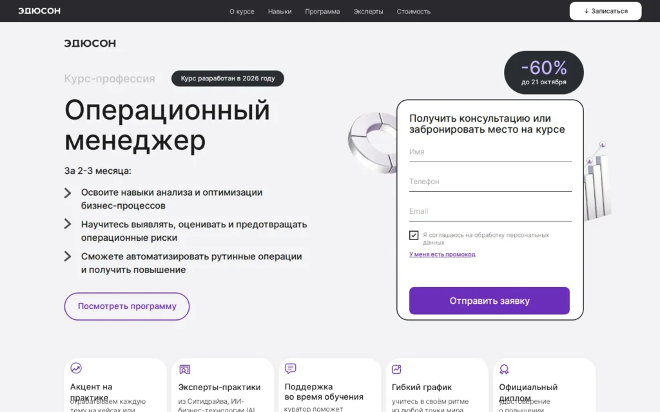Open the Стоимость nav link
Viewport: 660px width, 412px height.
click(x=413, y=12)
